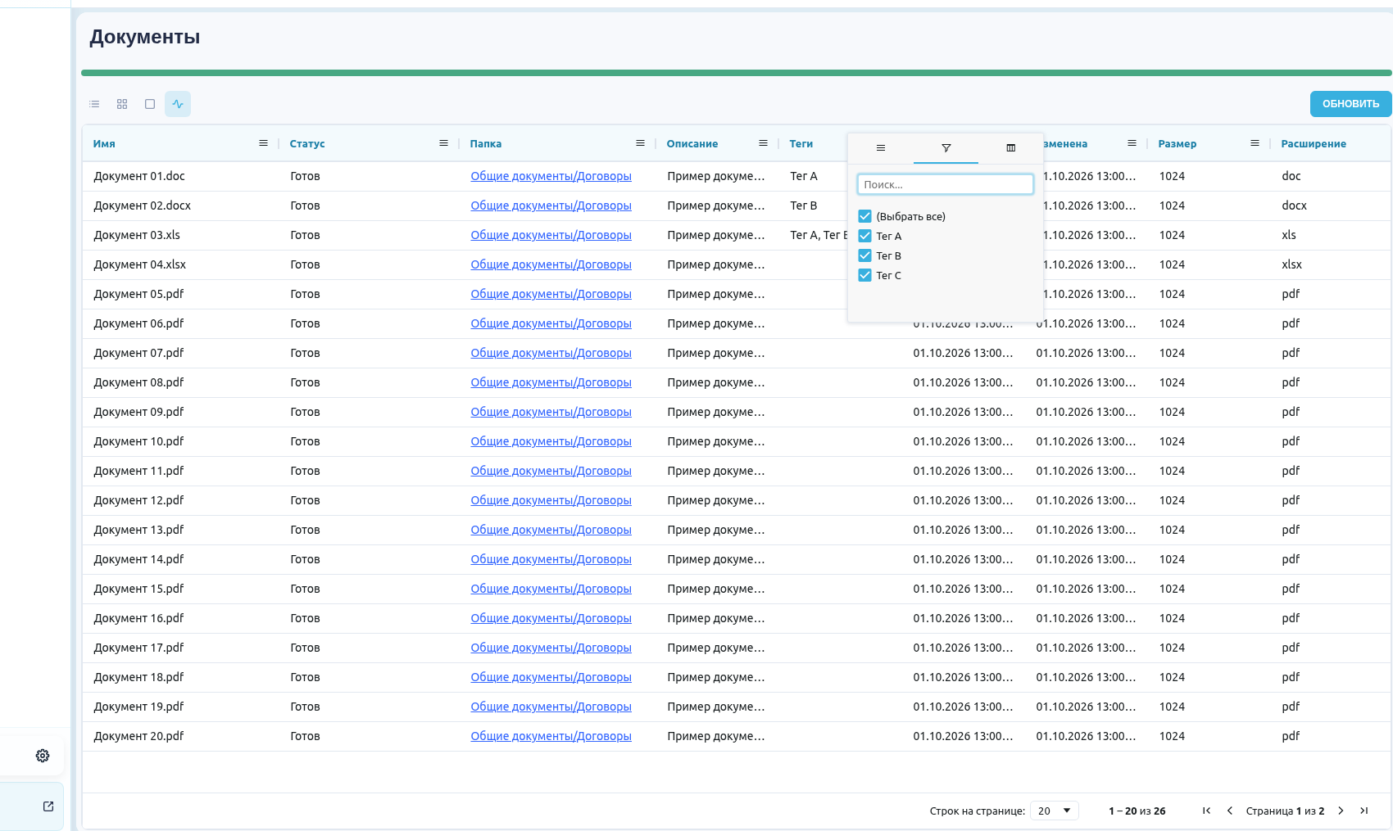The height and width of the screenshot is (831, 1393).
Task: Select cell Документ 03.xls
Action: [137, 235]
